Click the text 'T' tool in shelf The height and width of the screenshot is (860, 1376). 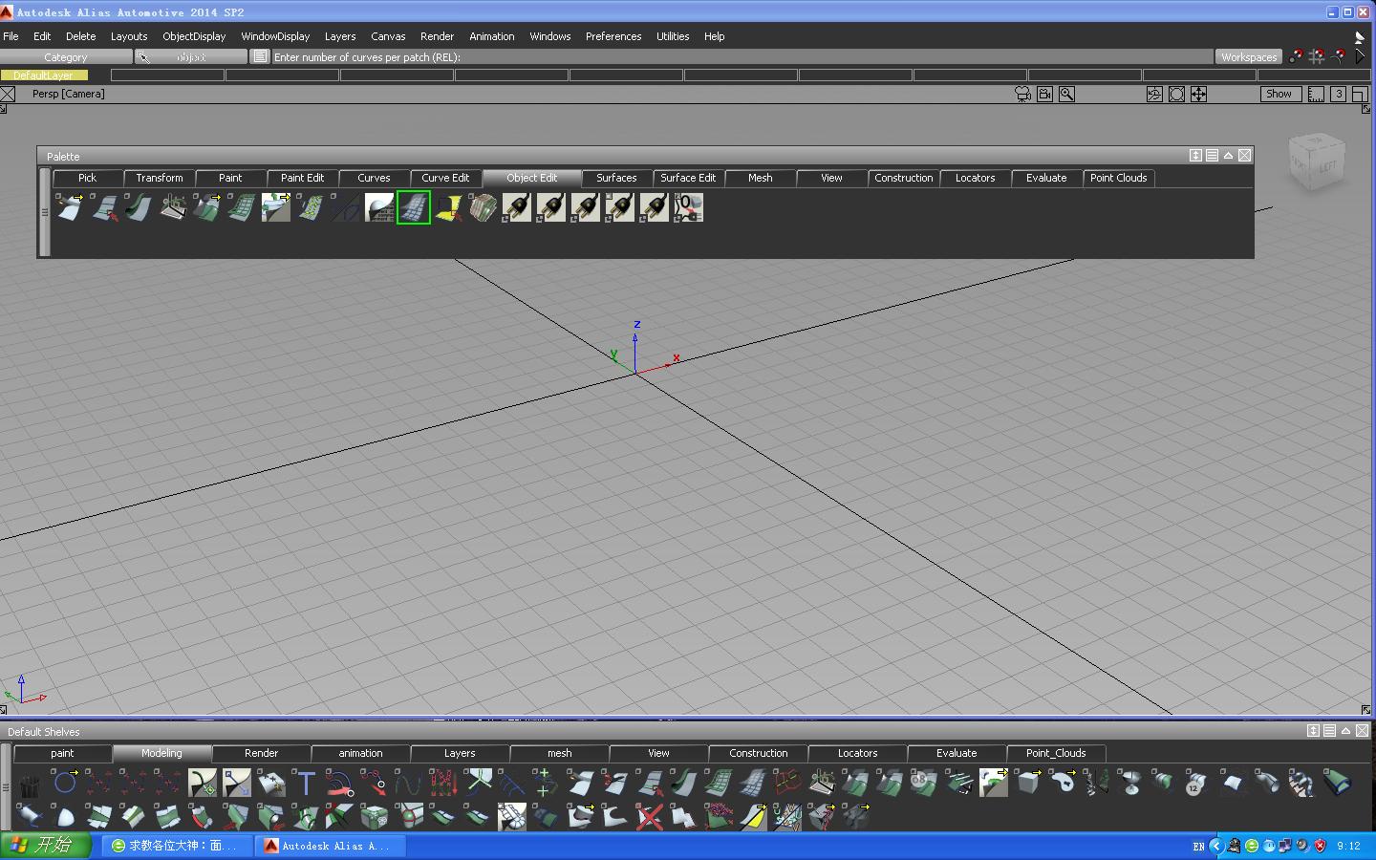click(306, 784)
